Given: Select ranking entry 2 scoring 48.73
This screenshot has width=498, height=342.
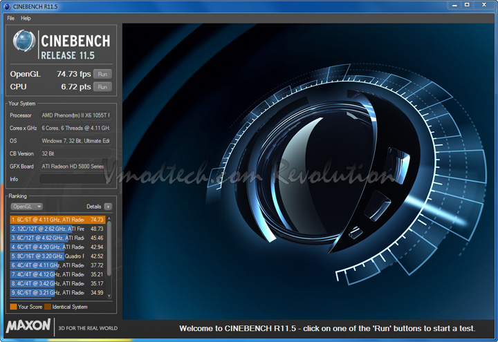Looking at the screenshot, I should coord(57,229).
